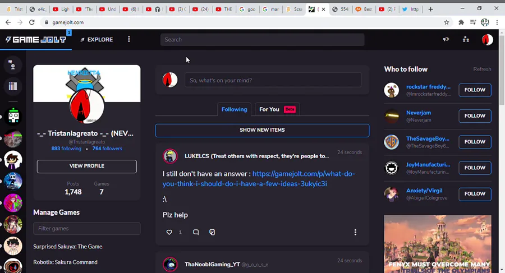Open the gamejolt.com/p/what-do-you-think link
Image resolution: width=505 pixels, height=273 pixels.
pyautogui.click(x=259, y=179)
